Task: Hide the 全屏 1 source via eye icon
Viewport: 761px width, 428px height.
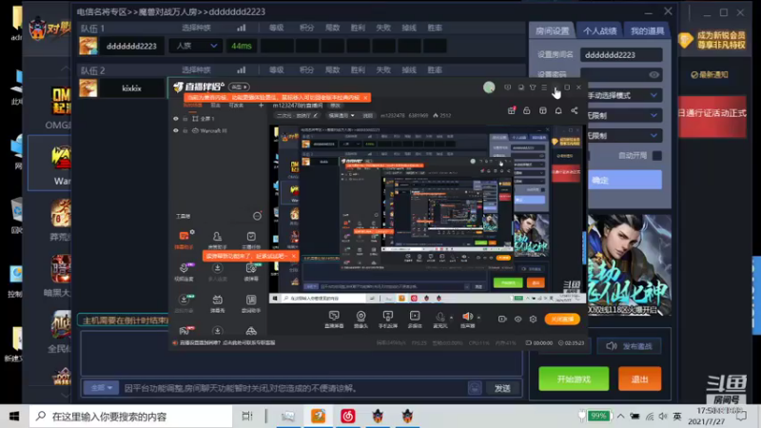Action: tap(176, 118)
